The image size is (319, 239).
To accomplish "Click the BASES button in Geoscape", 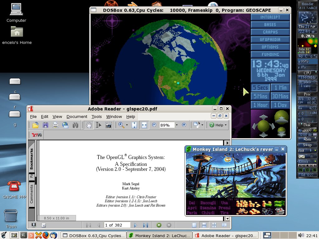I will 270,25.
